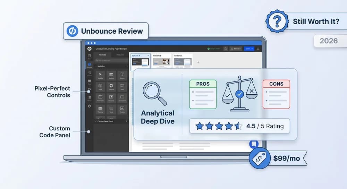Click the magnifying glass in search field
This screenshot has height=189, width=347.
pos(97,60)
